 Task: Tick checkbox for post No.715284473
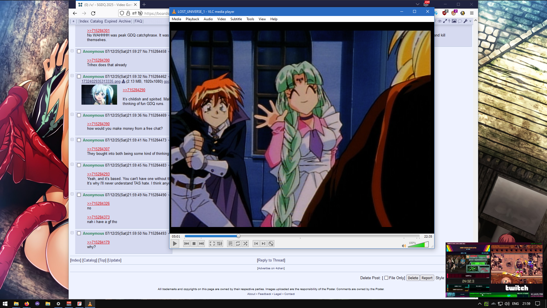pyautogui.click(x=79, y=140)
